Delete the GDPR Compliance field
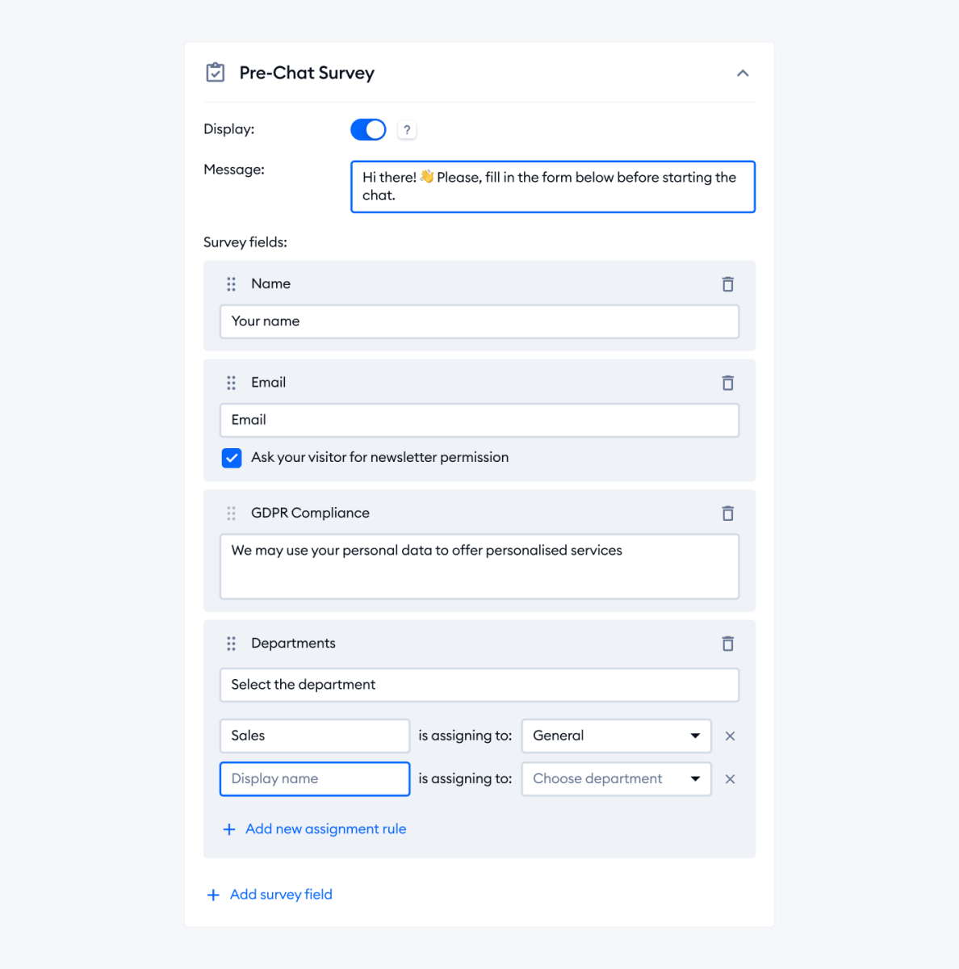This screenshot has height=969, width=959. tap(727, 513)
